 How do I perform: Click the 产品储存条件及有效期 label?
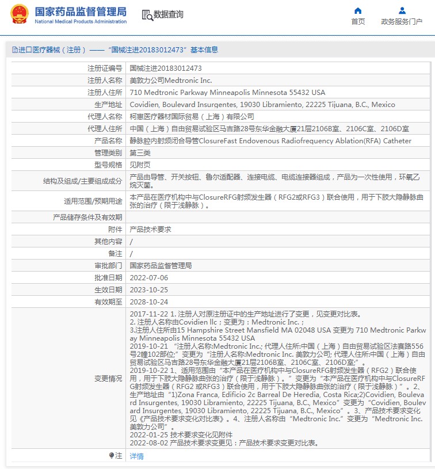pyautogui.click(x=87, y=217)
